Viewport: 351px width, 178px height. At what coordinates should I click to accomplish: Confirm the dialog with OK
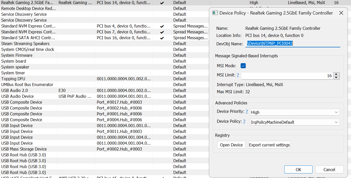point(298,170)
